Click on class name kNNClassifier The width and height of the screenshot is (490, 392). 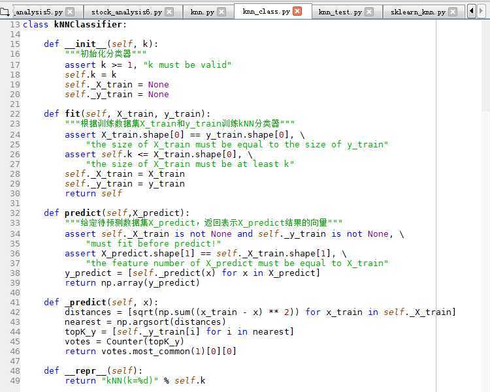click(x=88, y=24)
